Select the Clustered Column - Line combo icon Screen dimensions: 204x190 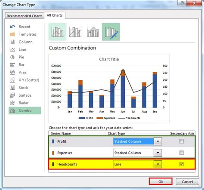pyautogui.click(x=57, y=32)
